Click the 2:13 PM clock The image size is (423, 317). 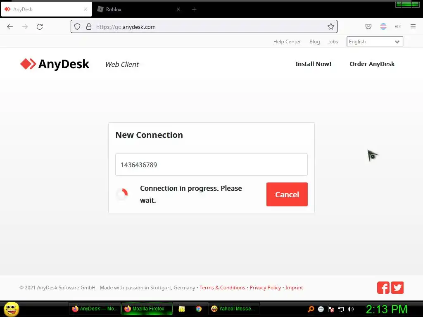(387, 309)
